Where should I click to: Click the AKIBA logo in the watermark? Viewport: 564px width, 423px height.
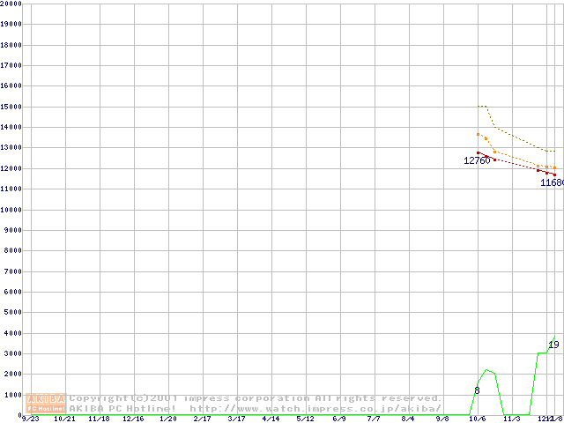47,398
